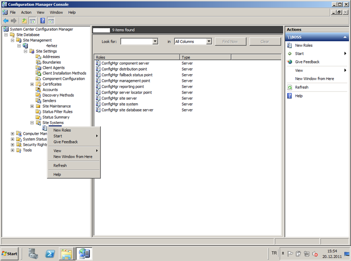This screenshot has height=261, width=351.
Task: Select the Accounts icon in the tree
Action: (x=38, y=90)
